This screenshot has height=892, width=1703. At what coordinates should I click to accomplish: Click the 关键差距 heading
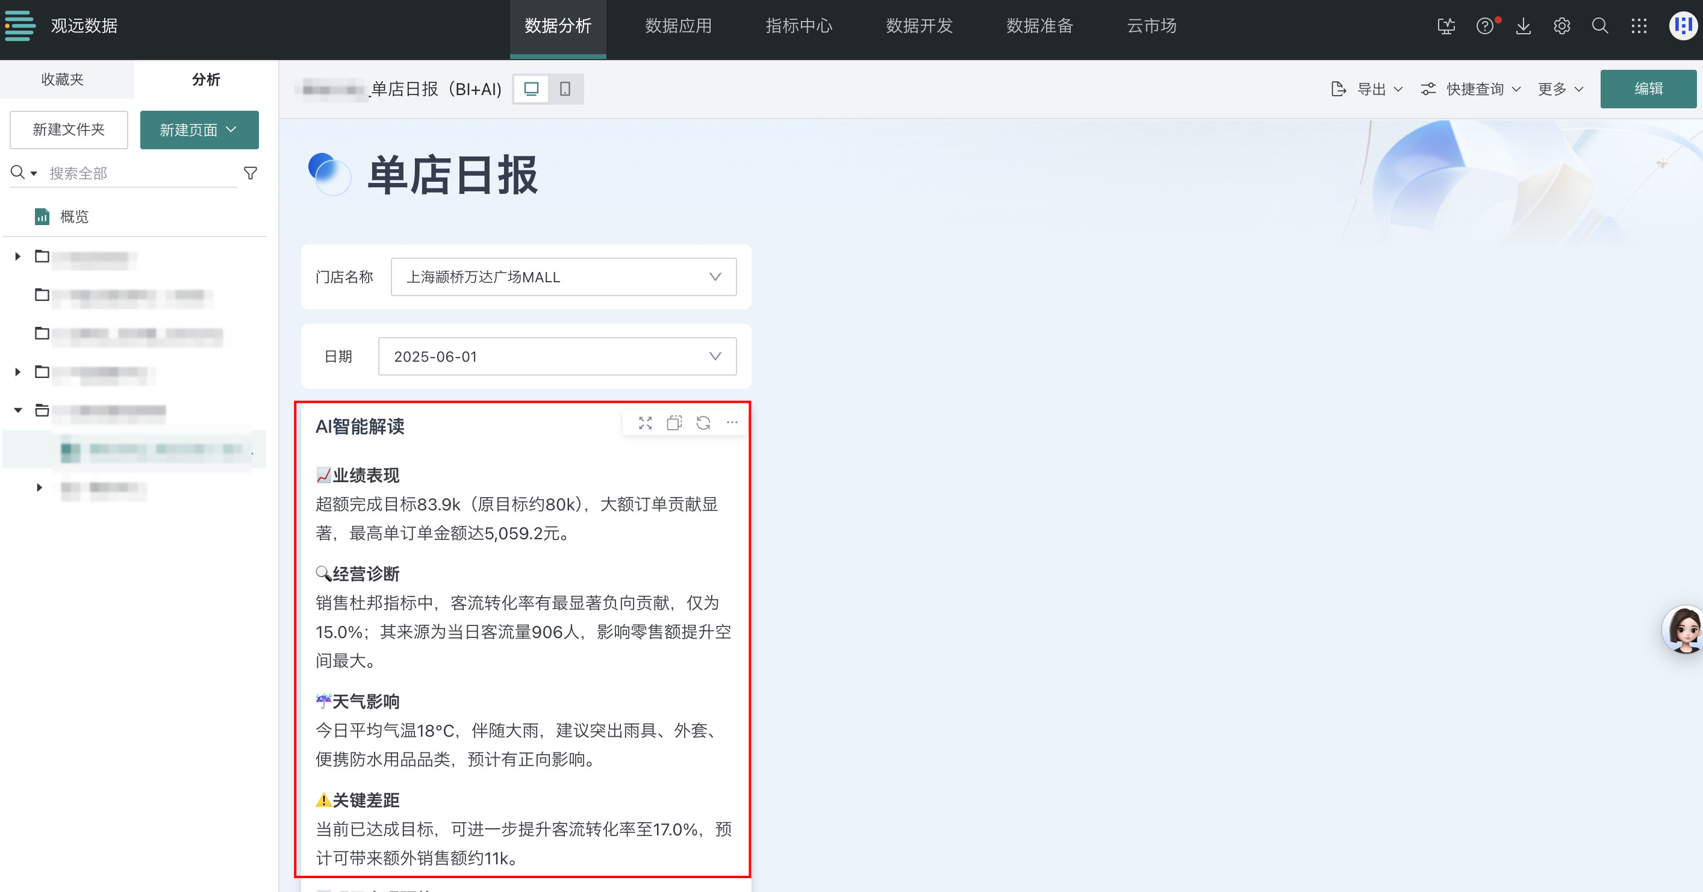click(x=366, y=800)
